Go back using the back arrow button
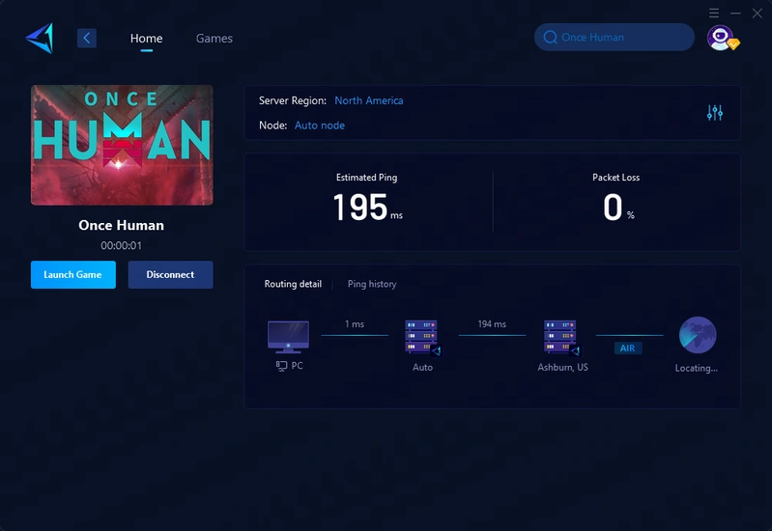 (87, 38)
